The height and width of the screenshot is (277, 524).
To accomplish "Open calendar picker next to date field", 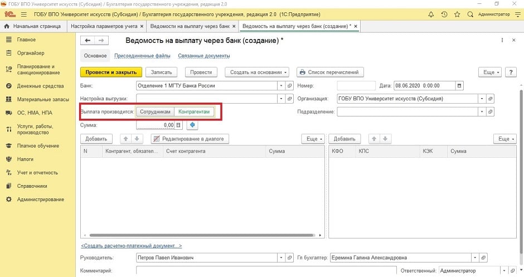I will pyautogui.click(x=459, y=86).
